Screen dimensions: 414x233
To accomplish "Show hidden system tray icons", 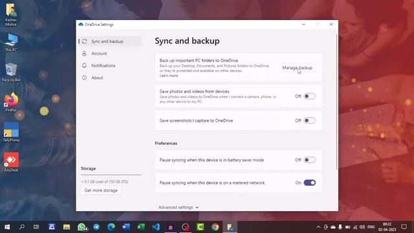I will 318,227.
